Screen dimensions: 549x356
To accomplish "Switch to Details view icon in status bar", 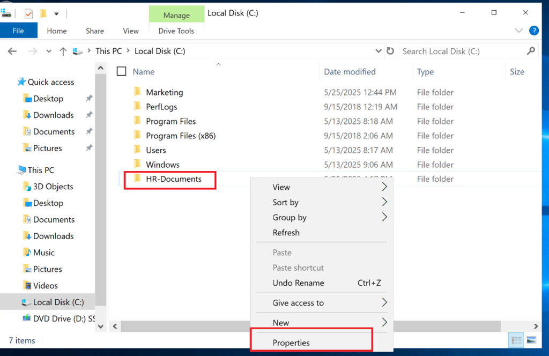I will (517, 340).
